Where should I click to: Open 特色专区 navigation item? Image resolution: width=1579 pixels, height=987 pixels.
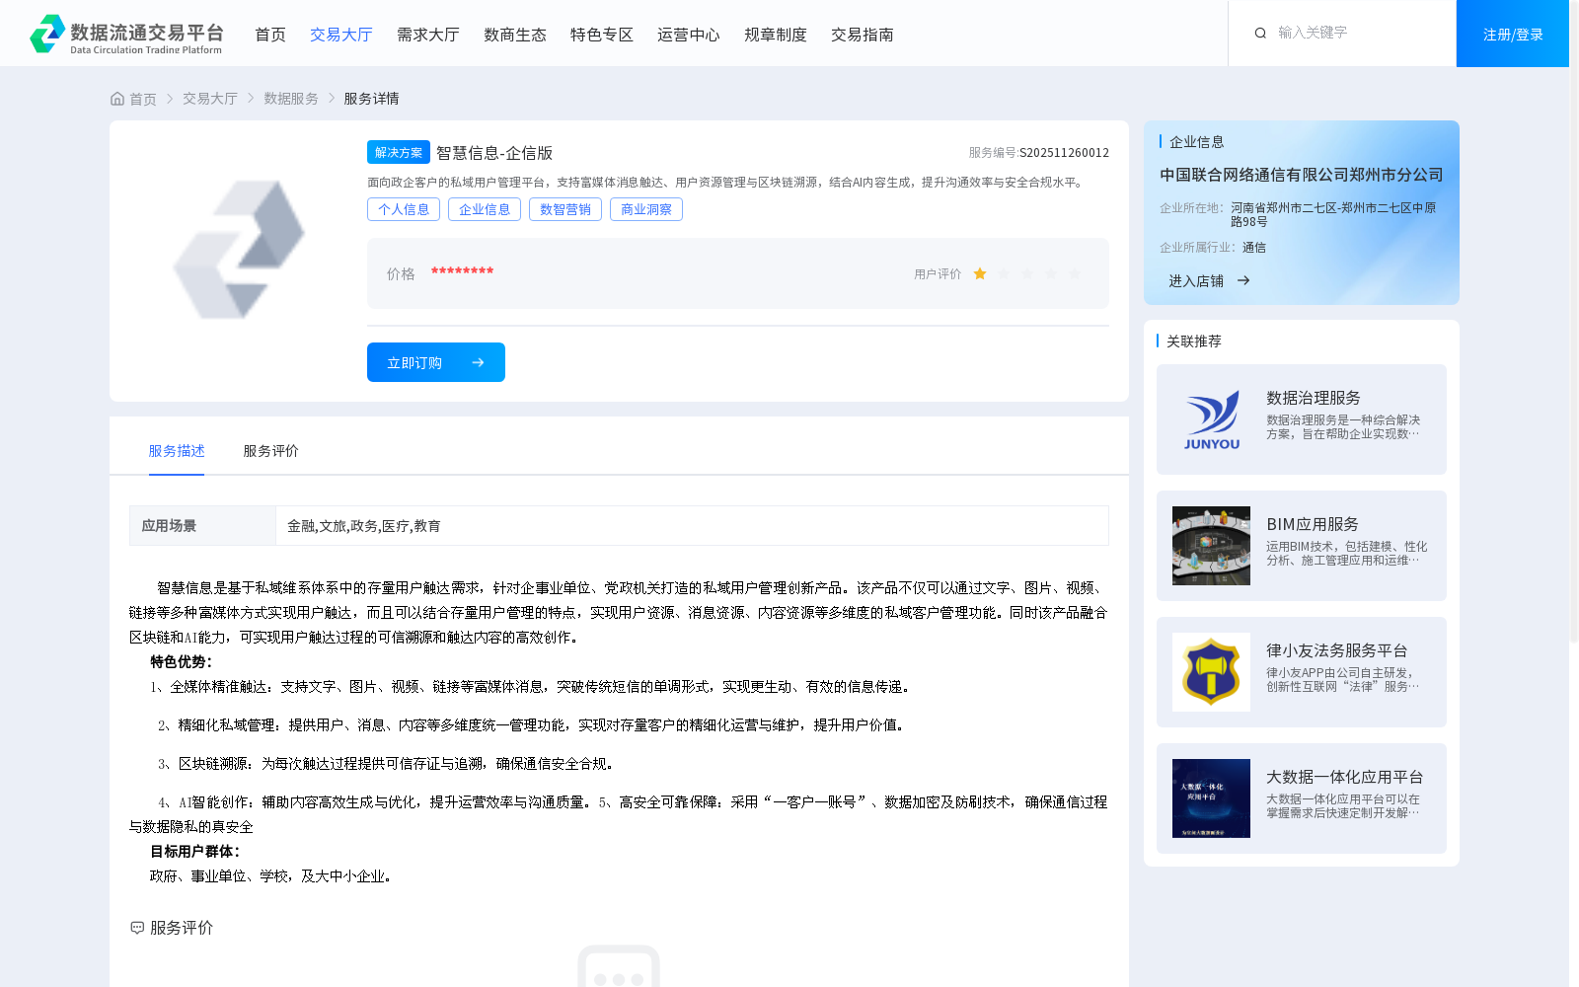point(602,35)
